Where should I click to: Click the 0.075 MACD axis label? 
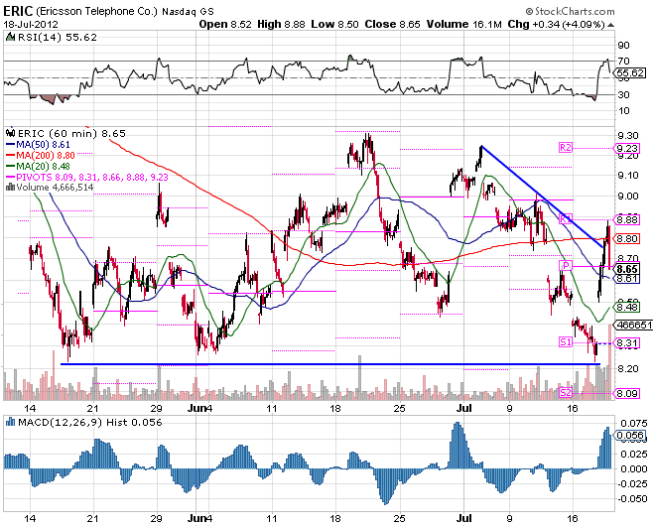[633, 424]
